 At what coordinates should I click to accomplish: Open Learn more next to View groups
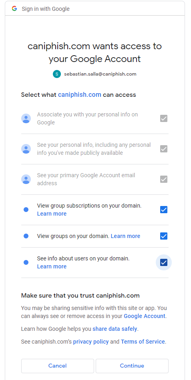click(125, 236)
